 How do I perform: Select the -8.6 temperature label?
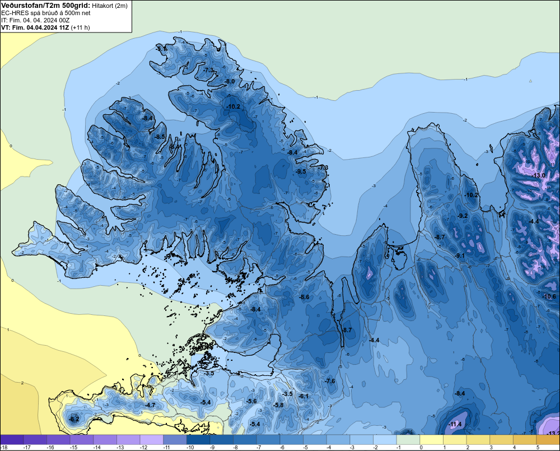click(x=304, y=297)
